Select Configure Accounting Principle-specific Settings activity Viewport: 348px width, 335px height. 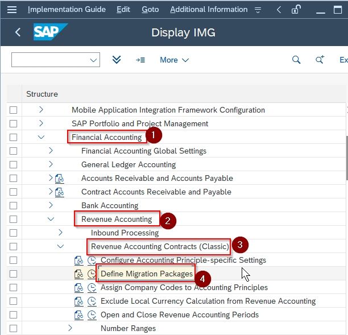pyautogui.click(x=183, y=260)
